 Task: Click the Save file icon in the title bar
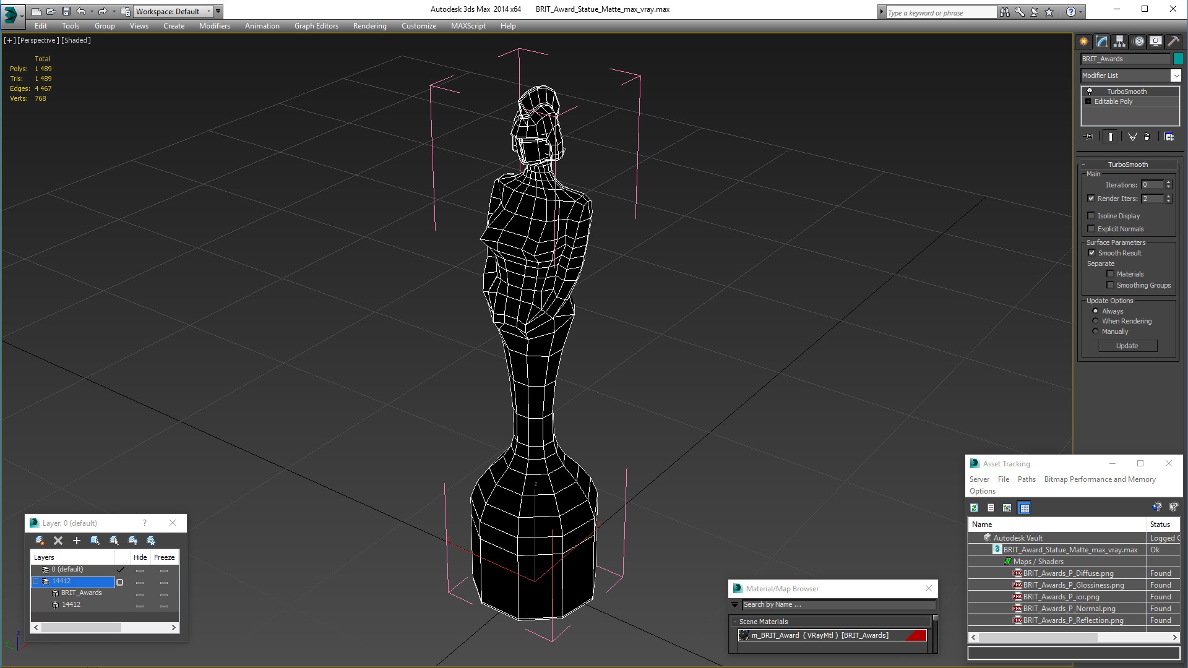[66, 11]
